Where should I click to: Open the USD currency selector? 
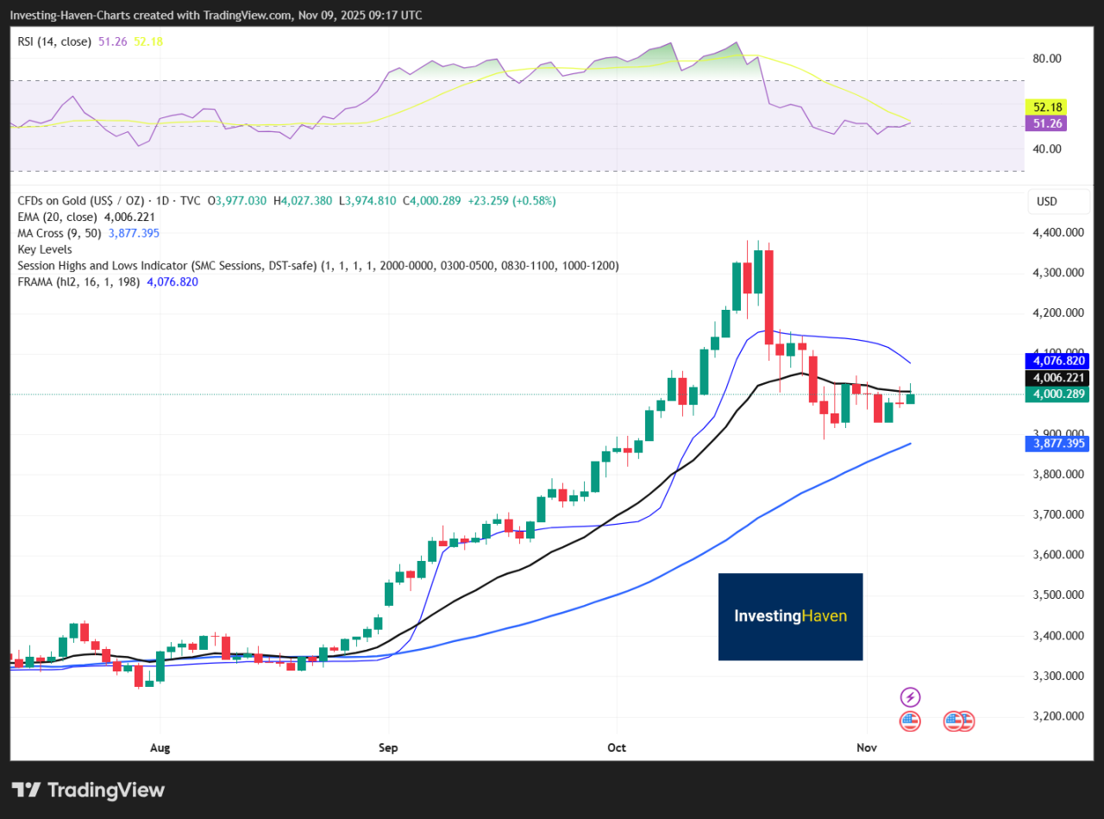pos(1058,201)
